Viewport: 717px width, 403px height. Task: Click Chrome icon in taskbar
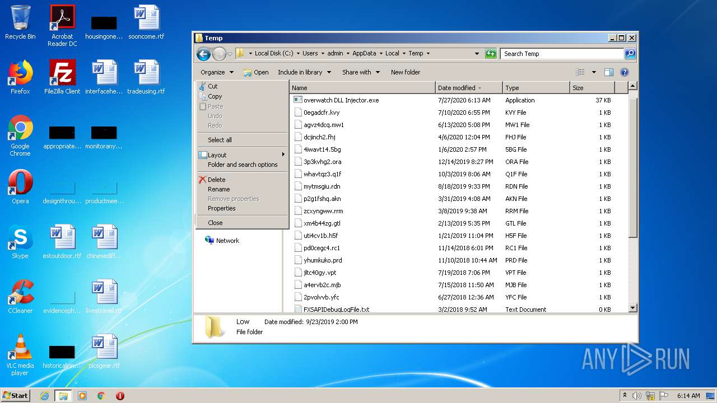pyautogui.click(x=101, y=396)
